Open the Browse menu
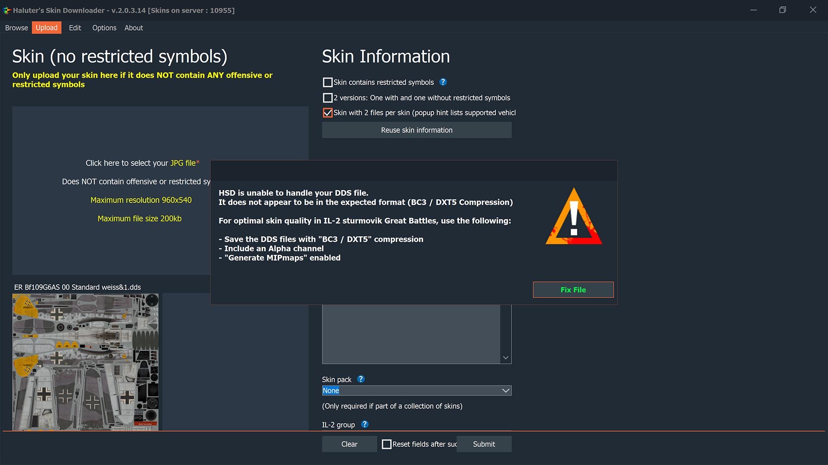The width and height of the screenshot is (828, 465). pyautogui.click(x=16, y=28)
